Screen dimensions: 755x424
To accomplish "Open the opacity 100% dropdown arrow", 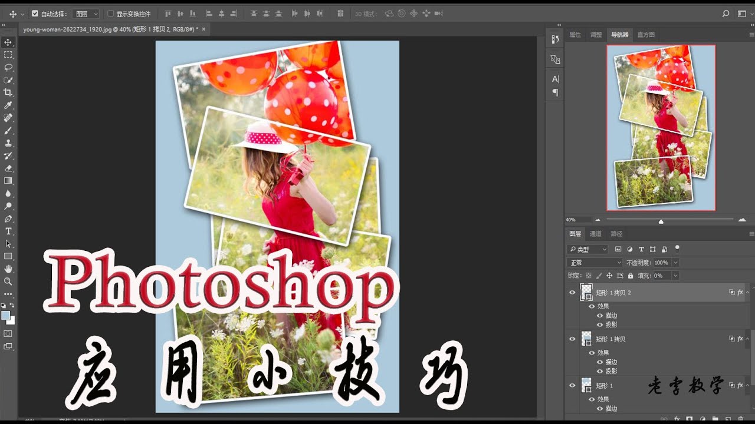I will coord(675,263).
